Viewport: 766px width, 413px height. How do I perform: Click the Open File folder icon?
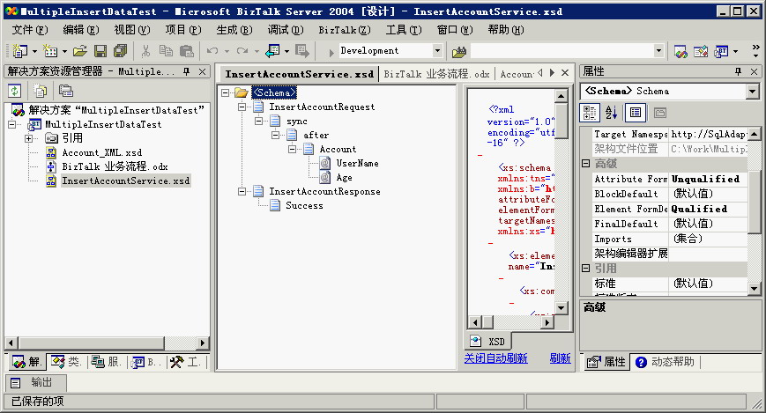coord(80,51)
